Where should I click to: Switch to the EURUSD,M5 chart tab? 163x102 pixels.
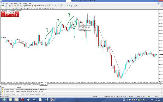coord(19,85)
